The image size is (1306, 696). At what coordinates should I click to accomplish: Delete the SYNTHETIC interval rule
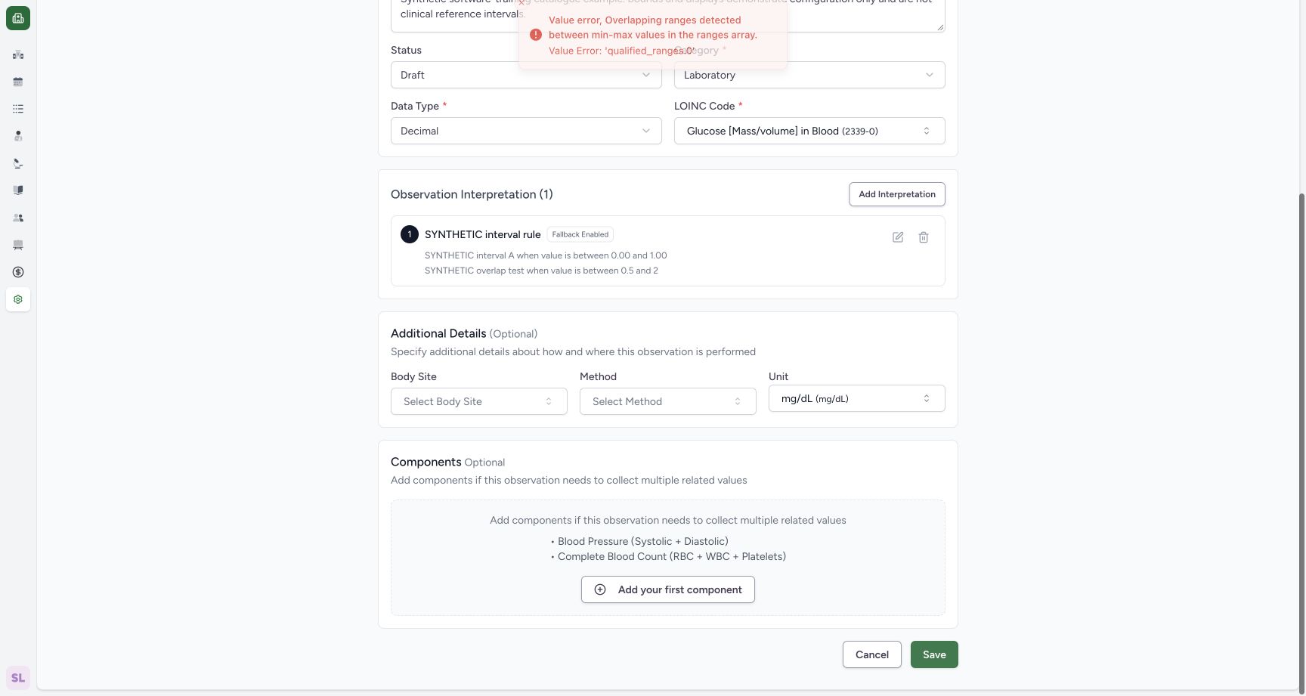click(x=924, y=237)
